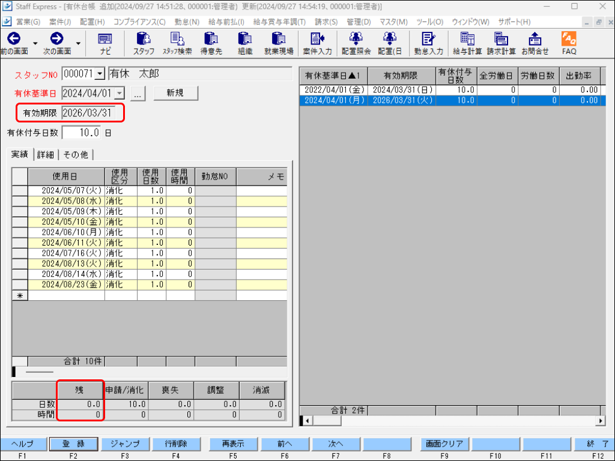This screenshot has width=615, height=461.
Task: Click the 登録 F2 button
Action: [73, 444]
